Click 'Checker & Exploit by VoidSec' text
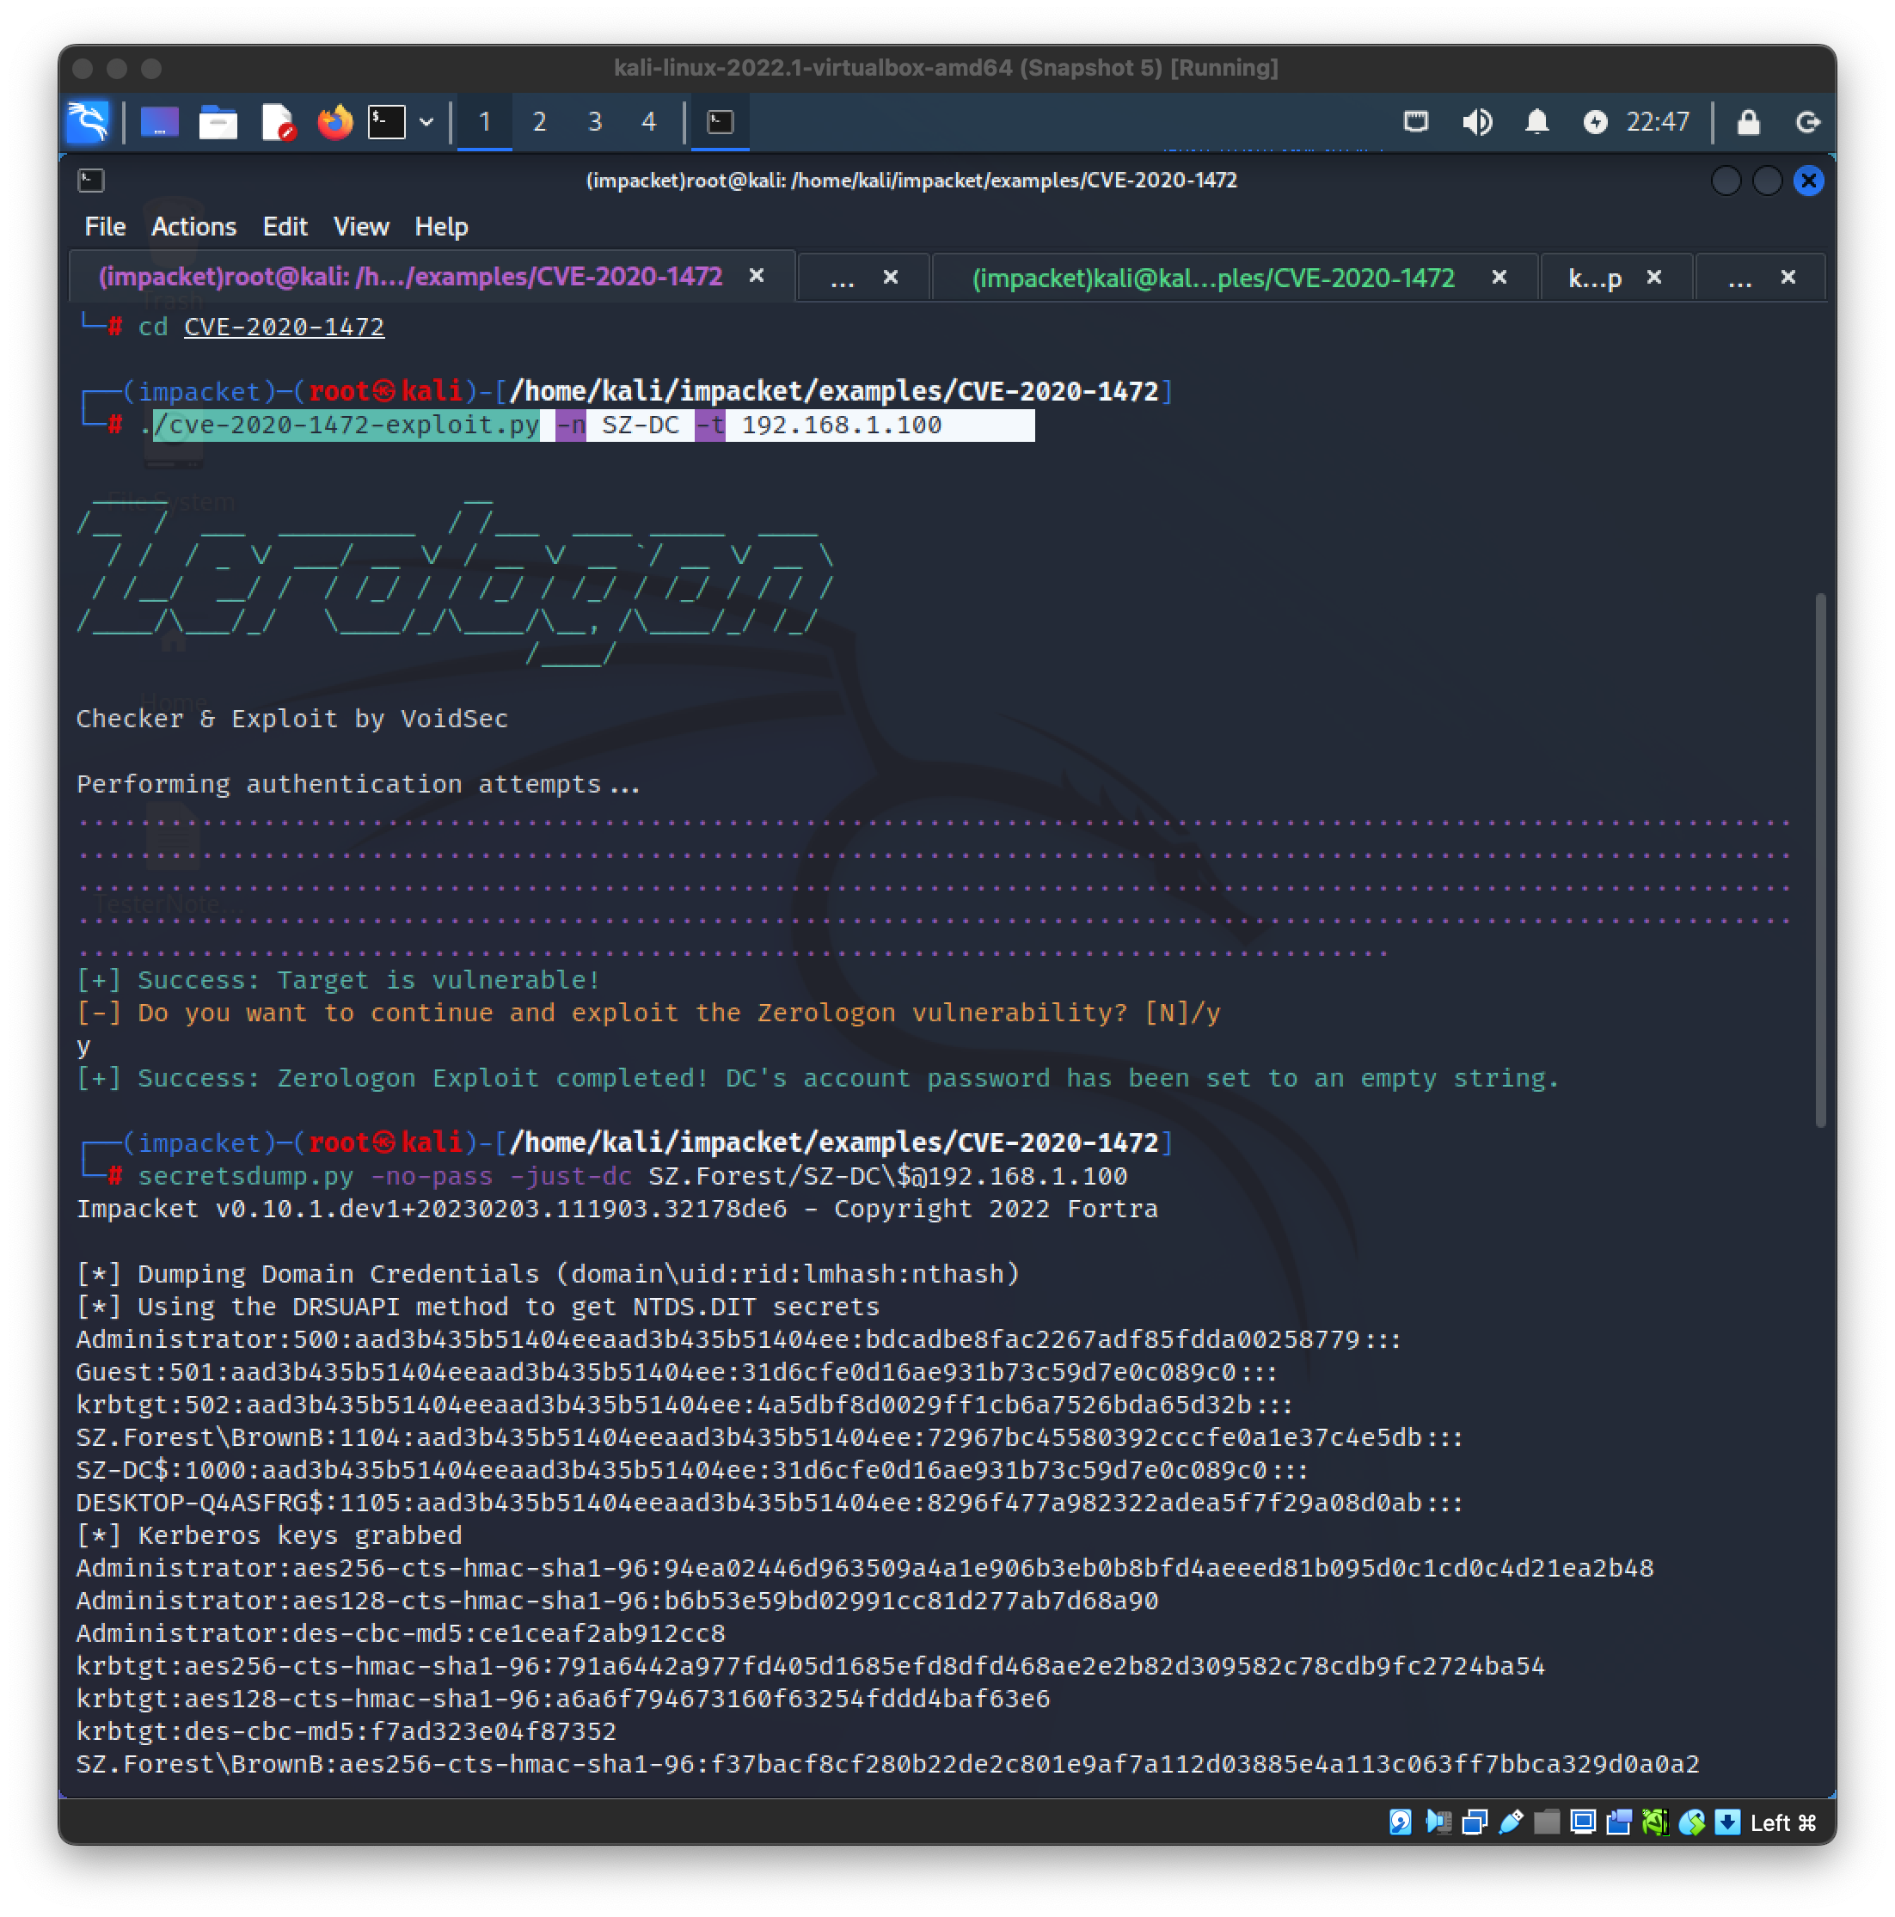1895x1917 pixels. (x=291, y=719)
